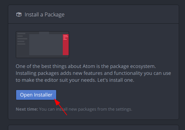Click the "Let's install one." sentence
This screenshot has height=130, width=185.
coord(116,80)
